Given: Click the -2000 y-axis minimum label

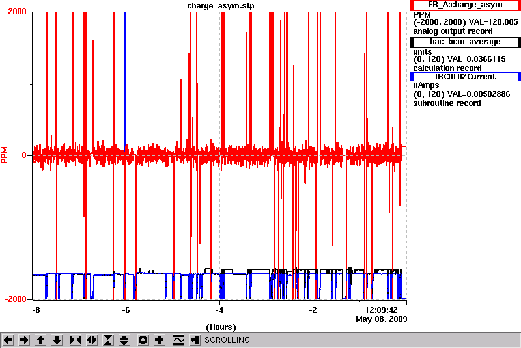Looking at the screenshot, I should click(x=15, y=299).
